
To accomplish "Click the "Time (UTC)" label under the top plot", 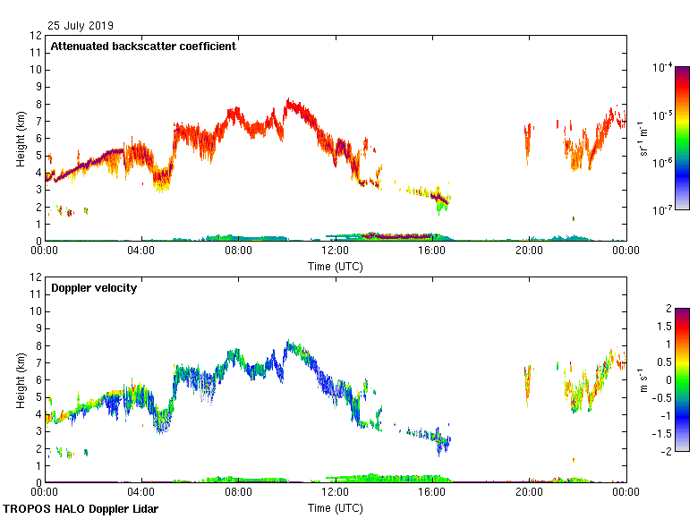I will tap(335, 266).
